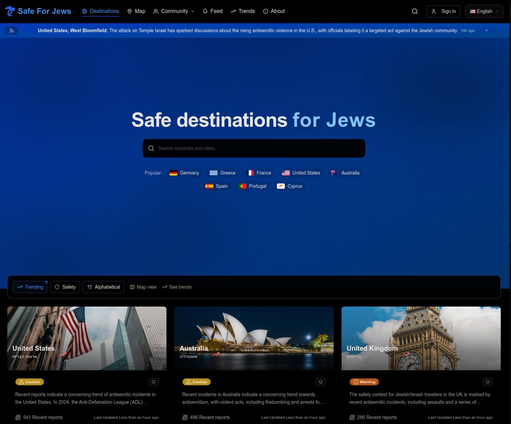Click the Caution badge on United States card

(30, 382)
